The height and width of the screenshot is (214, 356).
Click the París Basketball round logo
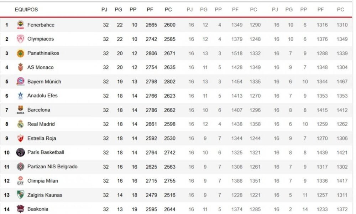(20, 152)
